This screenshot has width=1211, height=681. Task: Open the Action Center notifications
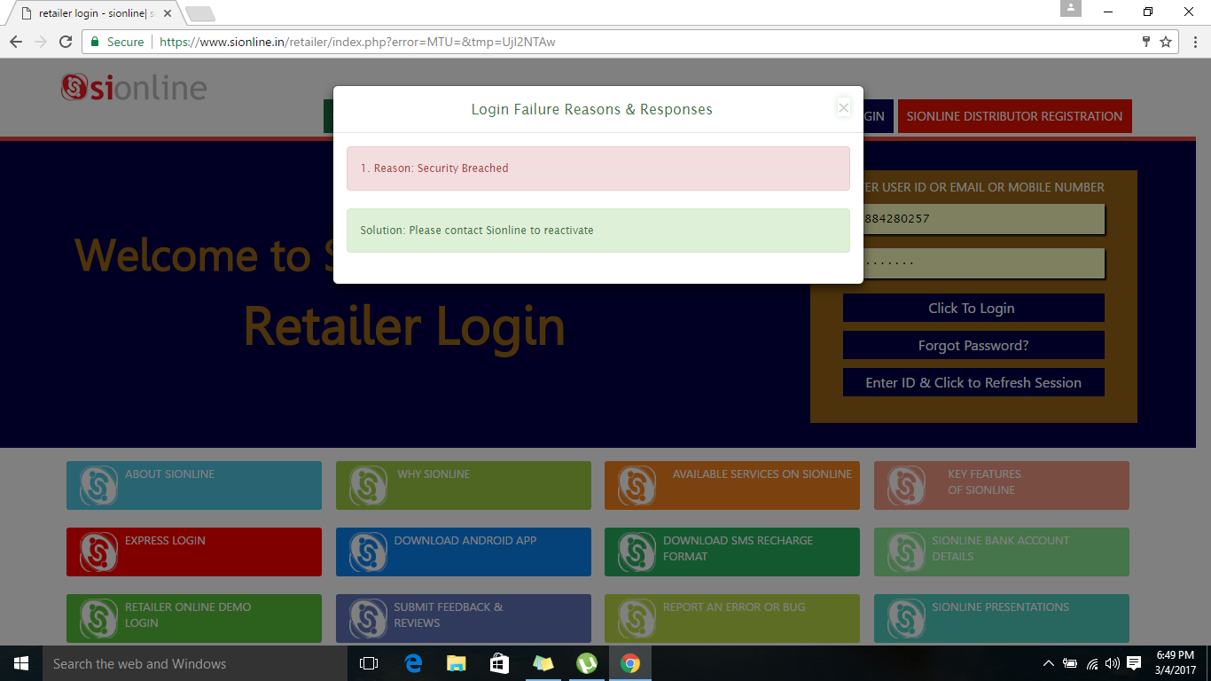click(x=1134, y=663)
